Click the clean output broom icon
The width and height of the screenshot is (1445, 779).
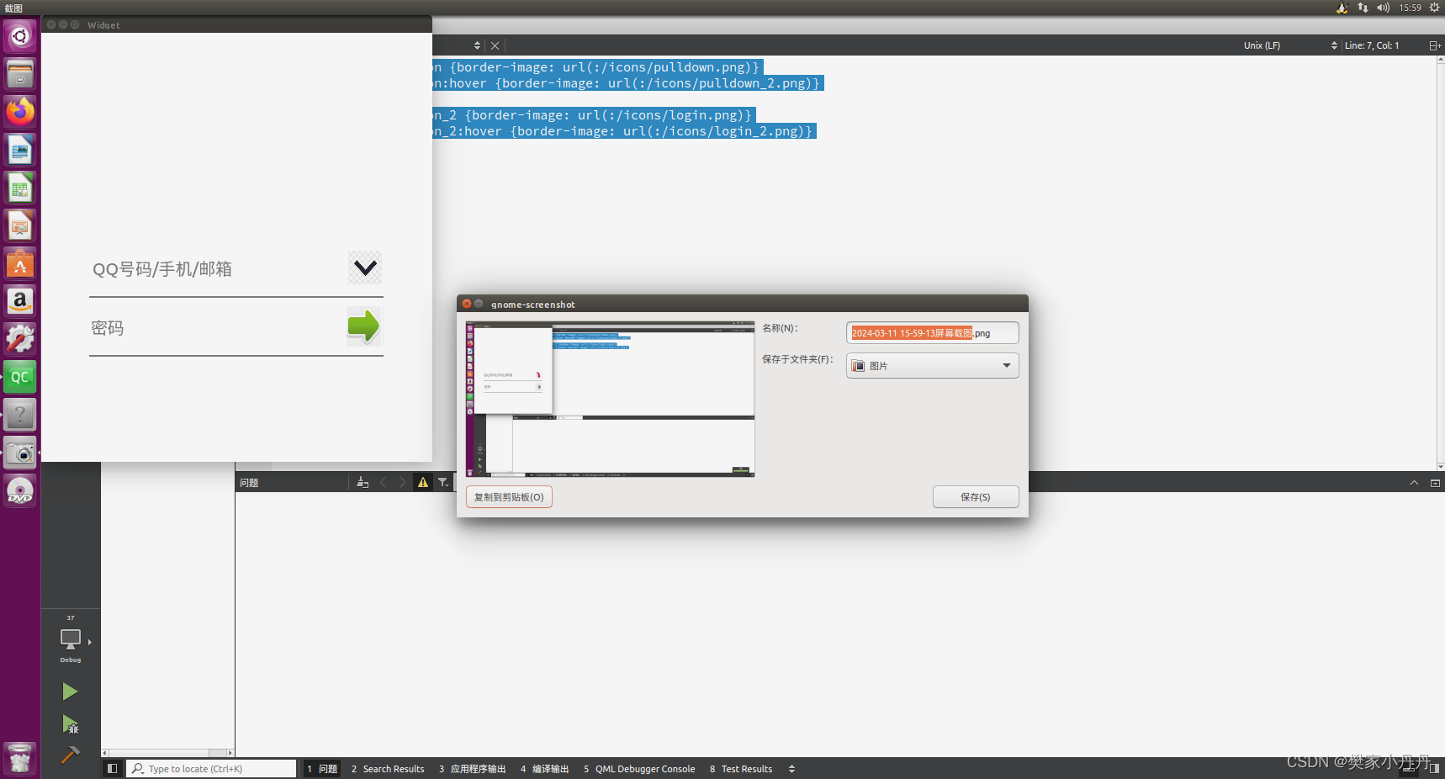[362, 482]
